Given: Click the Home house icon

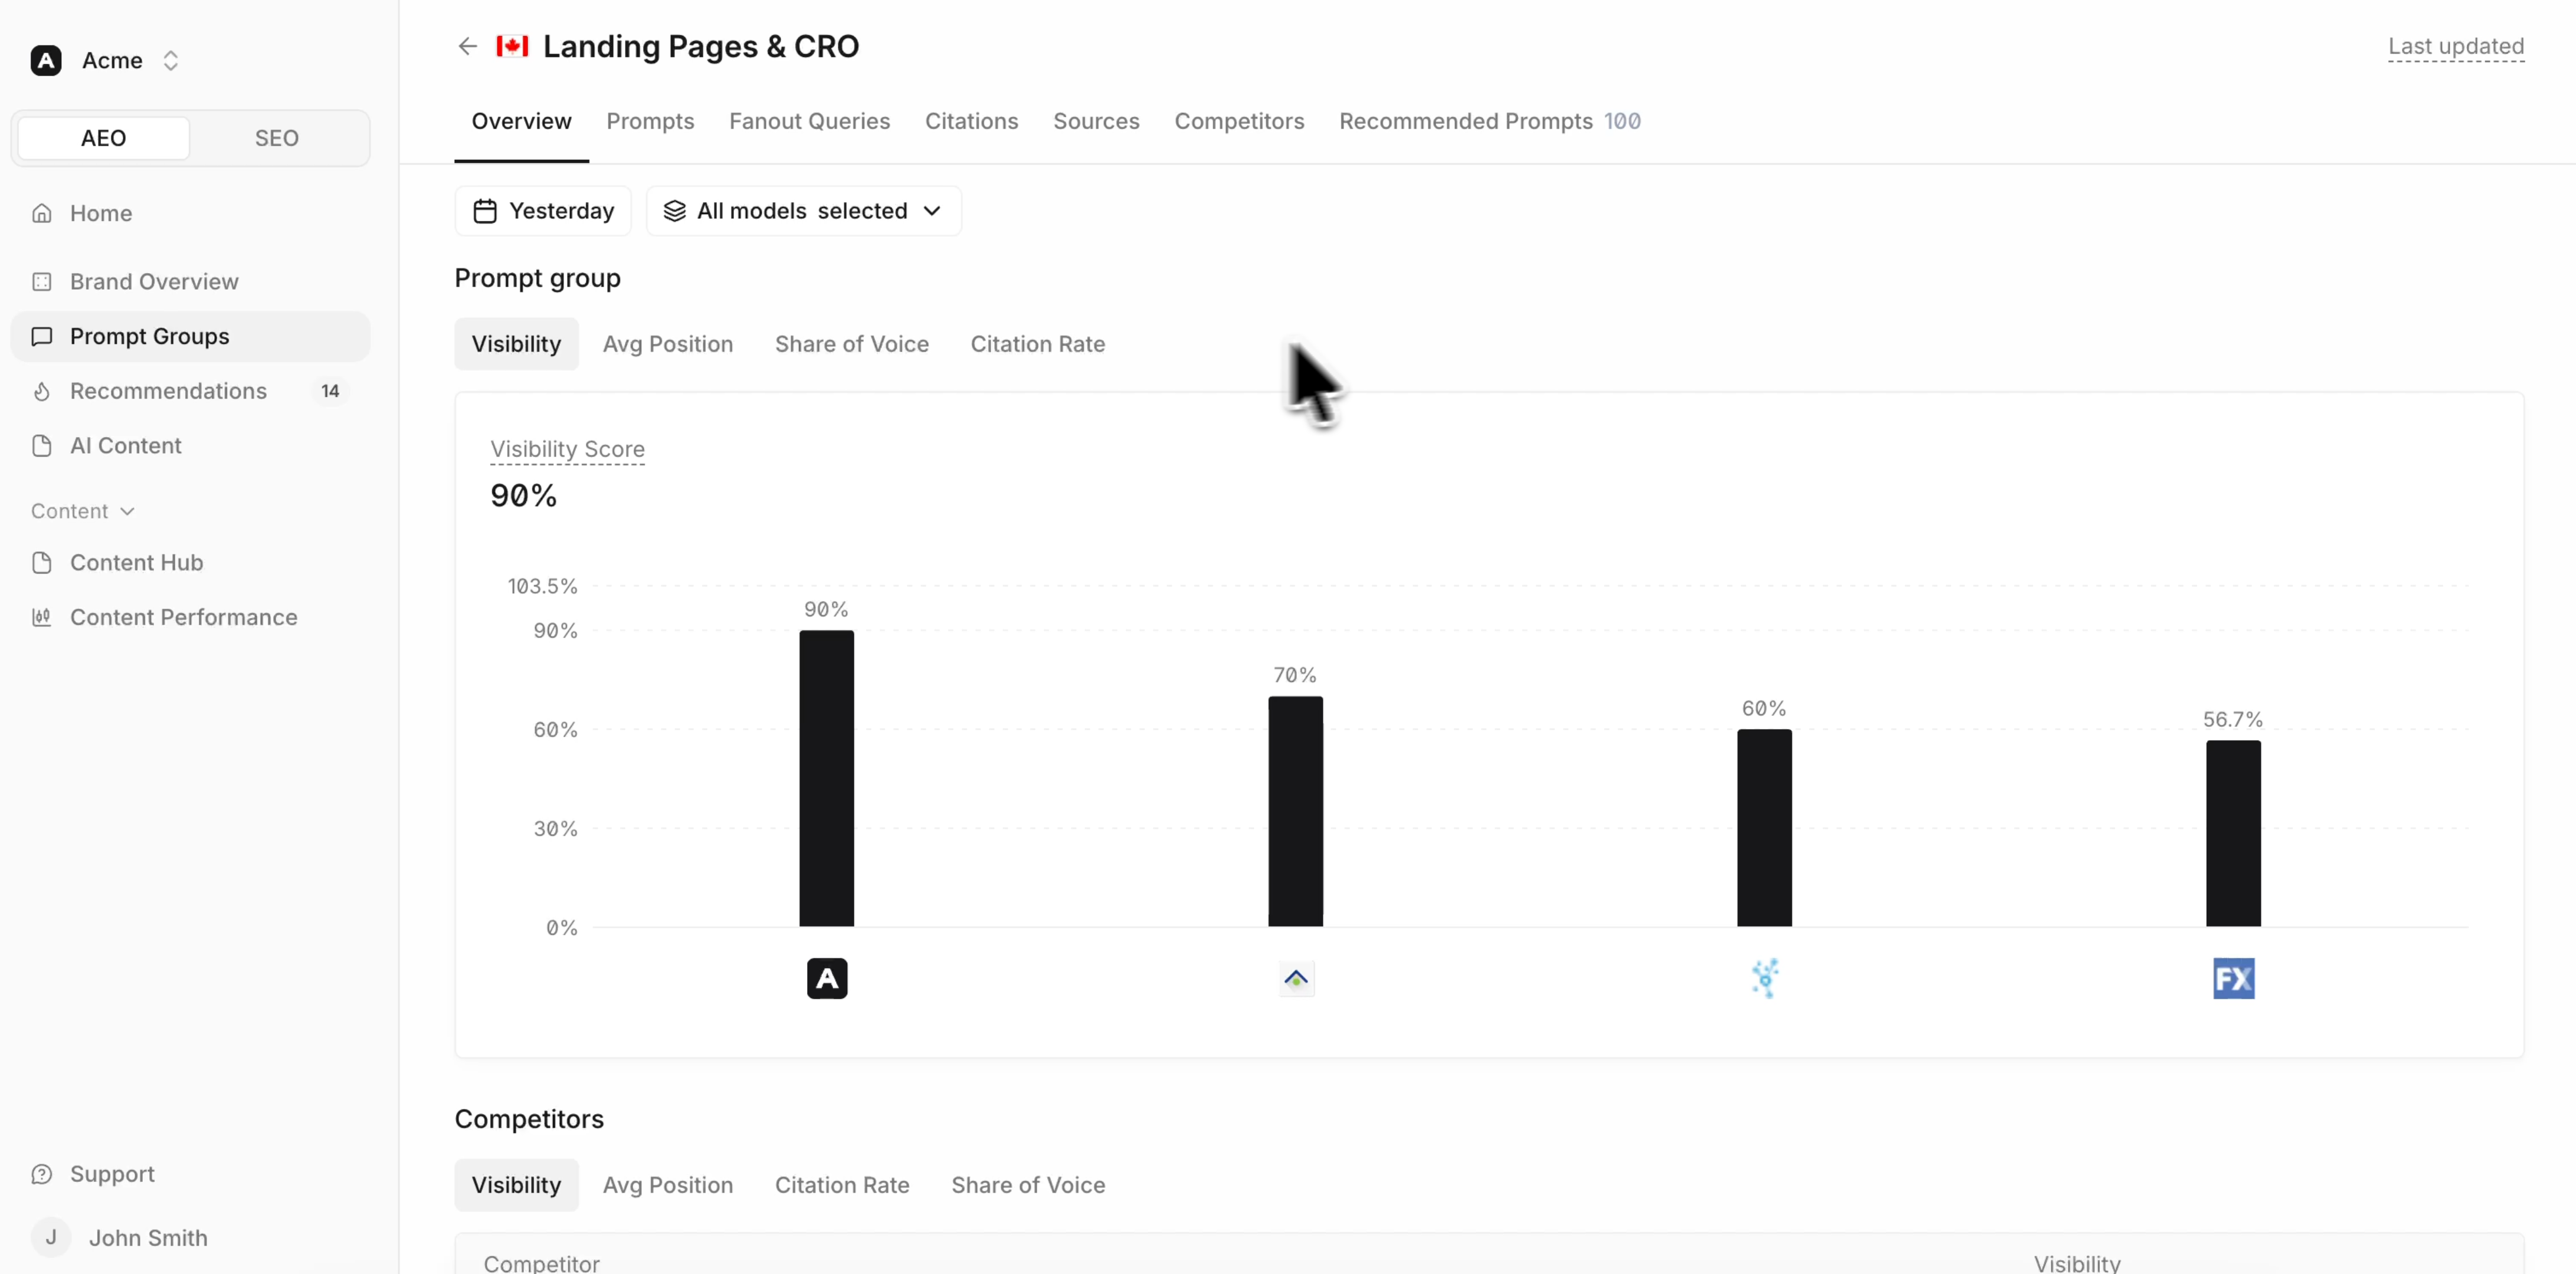Looking at the screenshot, I should tap(42, 213).
